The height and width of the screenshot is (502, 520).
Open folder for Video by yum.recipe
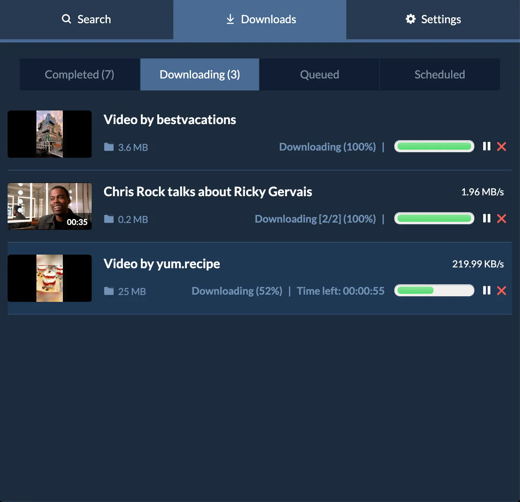(x=108, y=291)
